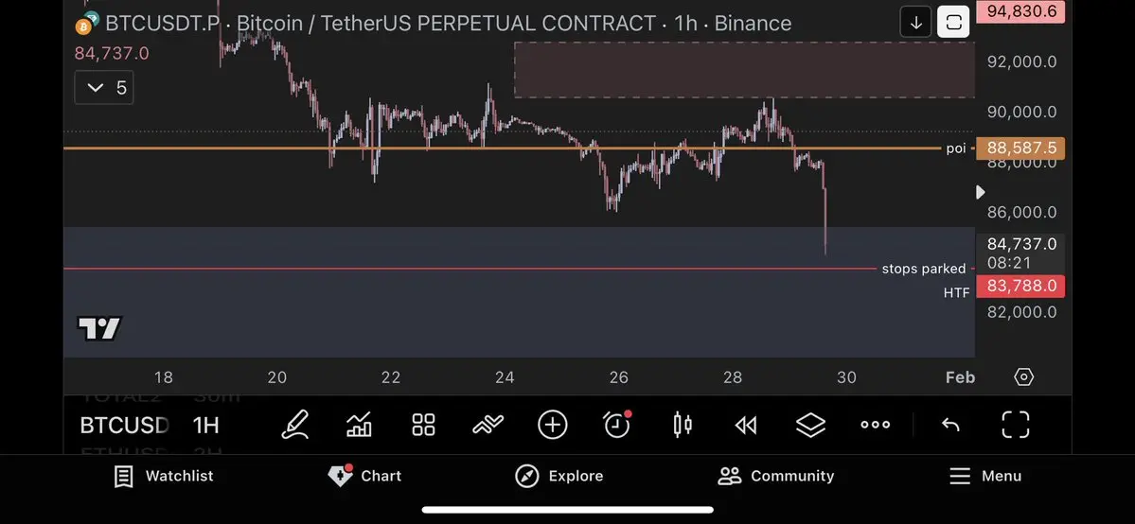The width and height of the screenshot is (1135, 524).
Task: Open the indicators chart icon
Action: (359, 425)
